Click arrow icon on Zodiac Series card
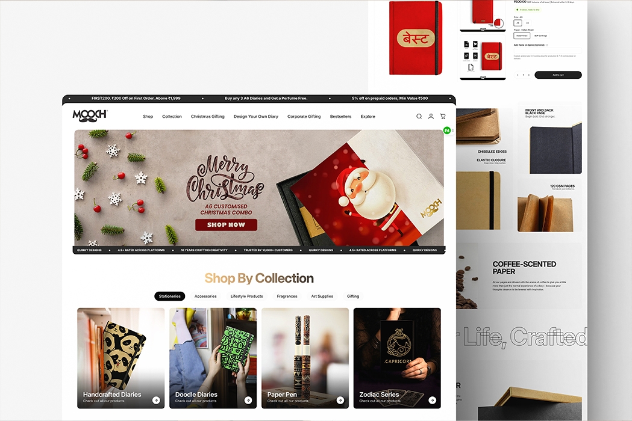Viewport: 632px width, 421px height. [432, 400]
